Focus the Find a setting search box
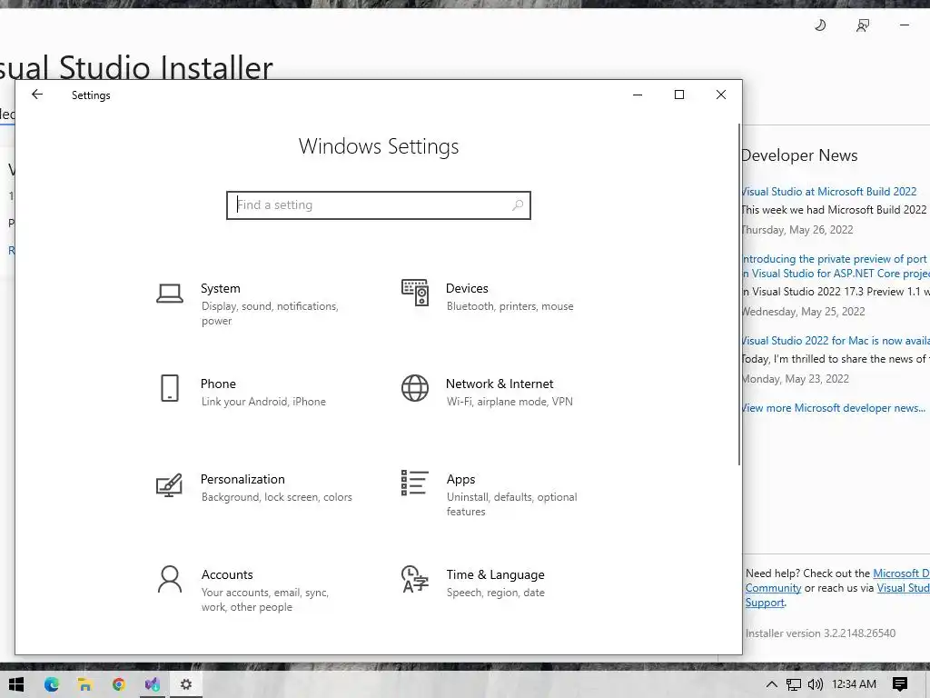 tap(379, 205)
